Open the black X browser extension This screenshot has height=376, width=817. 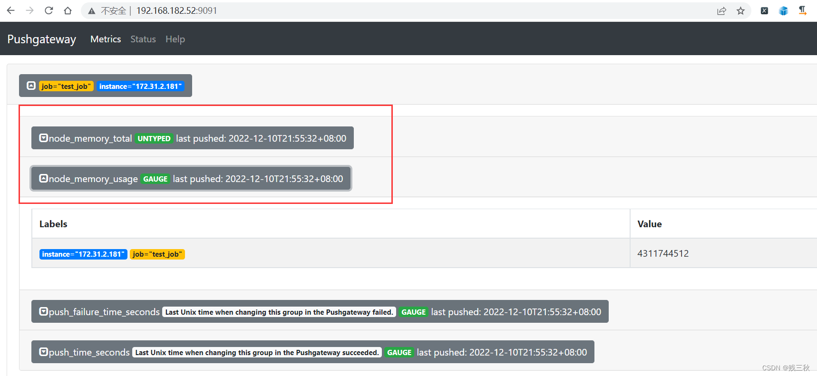coord(764,11)
